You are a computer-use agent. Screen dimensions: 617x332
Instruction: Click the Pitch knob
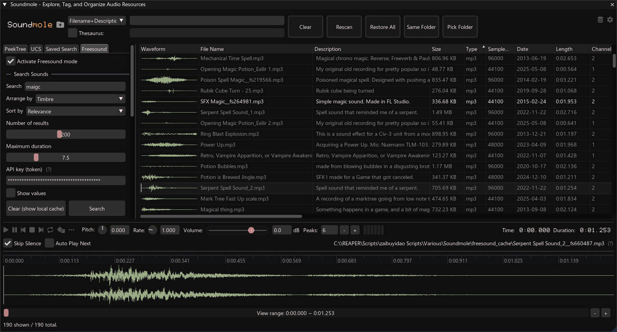(x=102, y=230)
